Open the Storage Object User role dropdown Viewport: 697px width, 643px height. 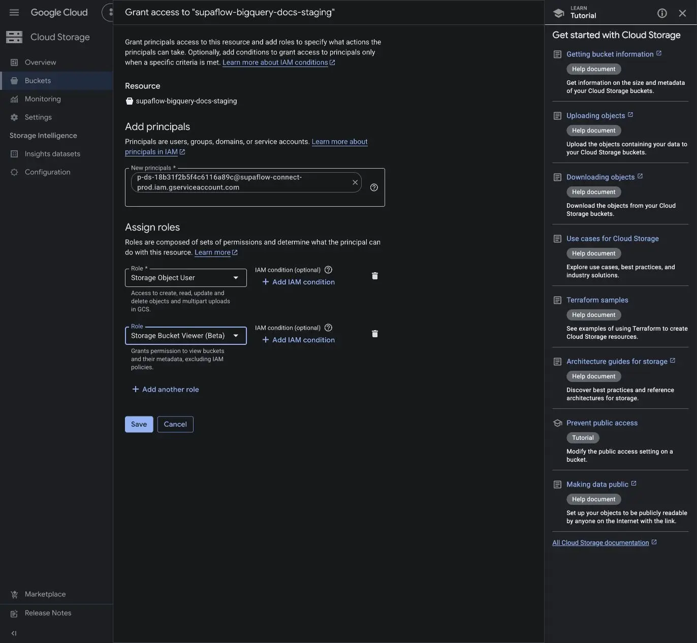[x=186, y=278]
